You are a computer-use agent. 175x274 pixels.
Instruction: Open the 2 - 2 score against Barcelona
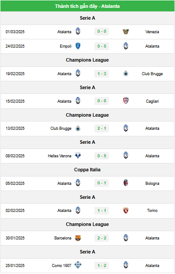tap(102, 238)
